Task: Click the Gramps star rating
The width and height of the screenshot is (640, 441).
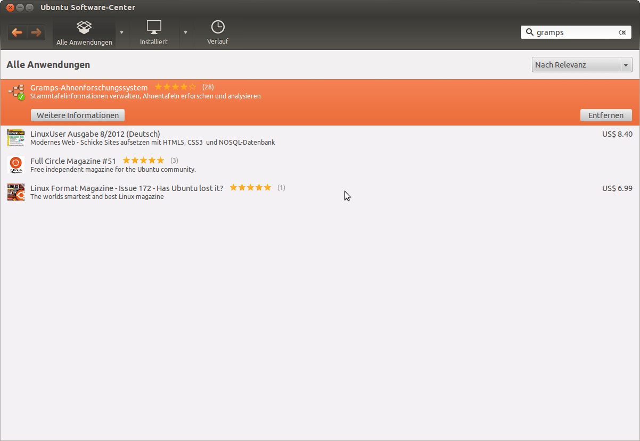Action: [x=175, y=87]
